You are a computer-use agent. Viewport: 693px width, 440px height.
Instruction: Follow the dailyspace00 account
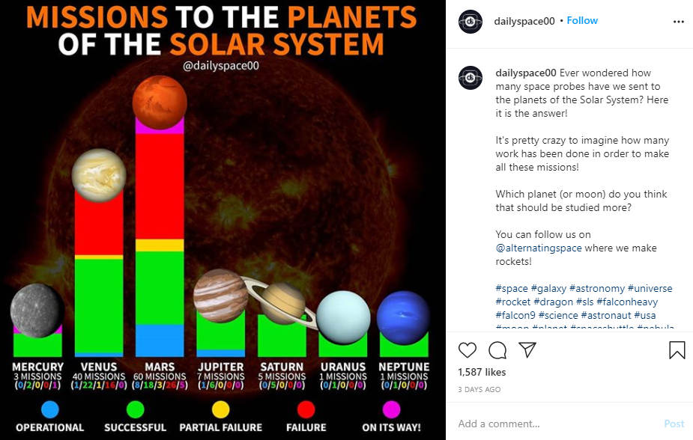[x=582, y=21]
